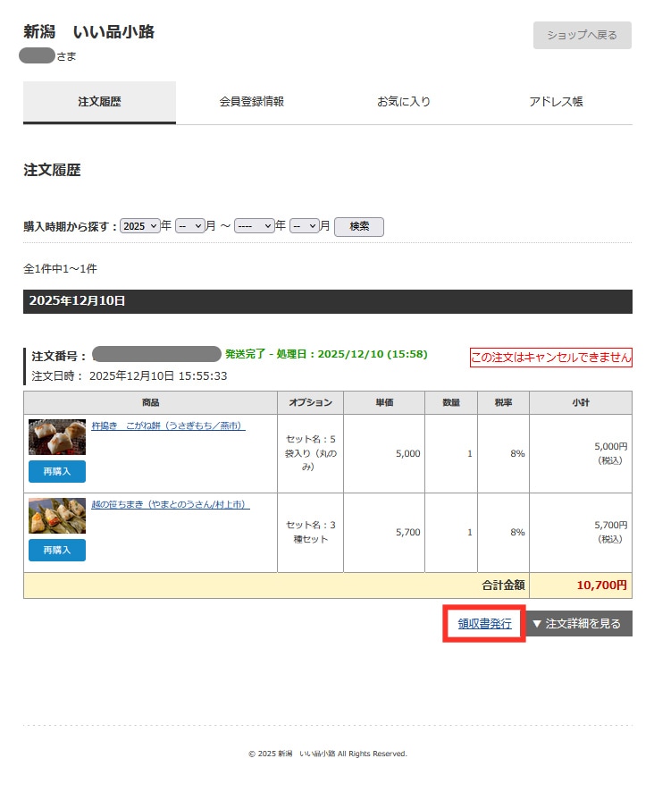The height and width of the screenshot is (792, 654).
Task: Open the 杵搗き こがね餅 product link
Action: pyautogui.click(x=168, y=426)
